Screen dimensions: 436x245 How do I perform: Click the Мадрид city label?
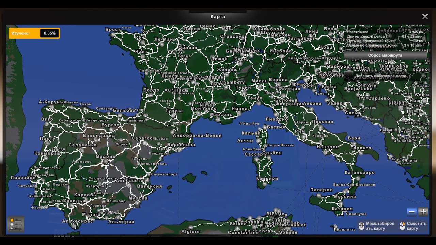[106, 157]
